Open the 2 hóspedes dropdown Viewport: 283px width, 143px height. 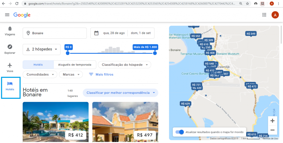pyautogui.click(x=41, y=49)
